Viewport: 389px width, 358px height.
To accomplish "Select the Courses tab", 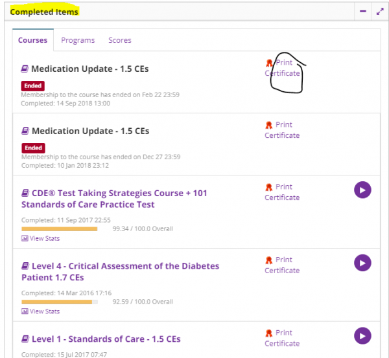I will point(32,40).
